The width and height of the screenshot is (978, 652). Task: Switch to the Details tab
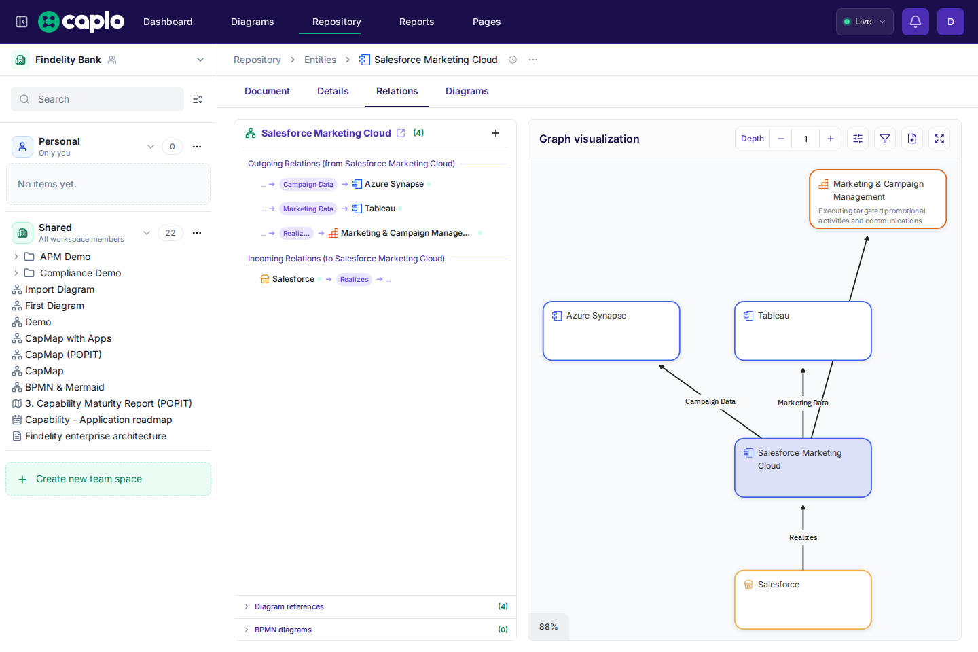[333, 91]
